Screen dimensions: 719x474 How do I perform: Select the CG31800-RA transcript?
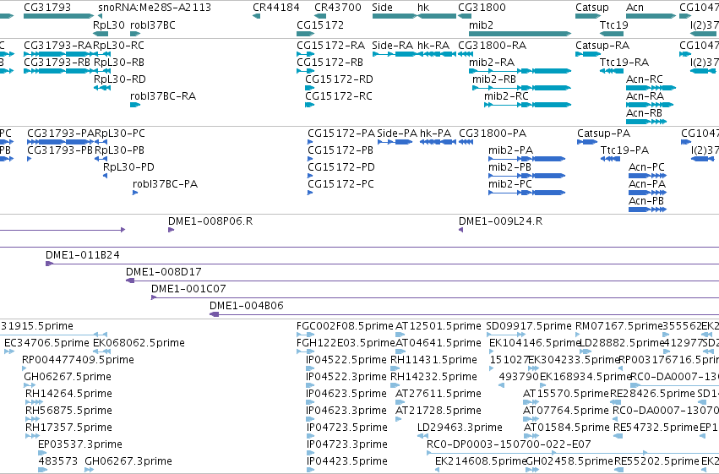tap(466, 54)
